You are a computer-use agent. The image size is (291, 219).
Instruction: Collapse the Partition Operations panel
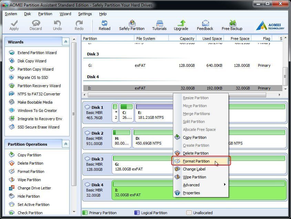tap(66, 144)
